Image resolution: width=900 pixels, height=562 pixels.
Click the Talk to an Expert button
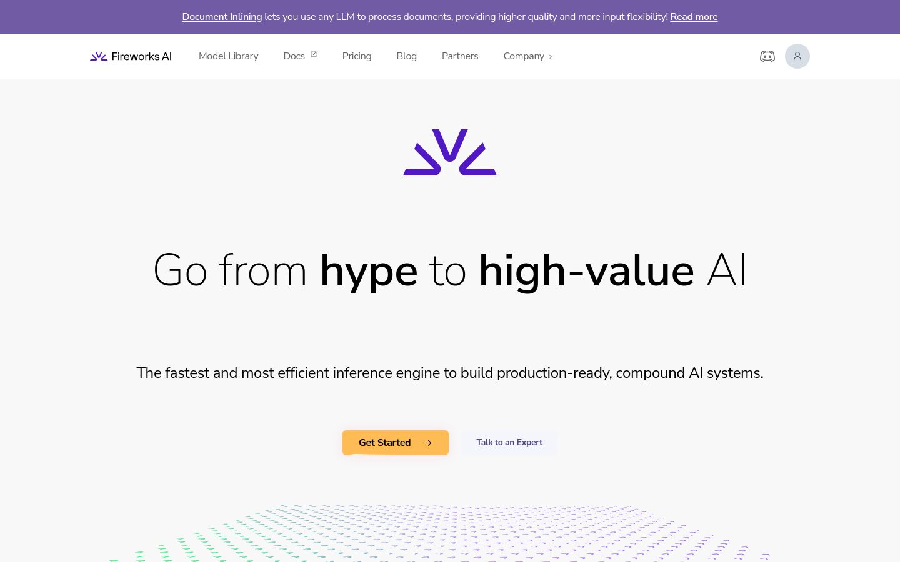click(x=509, y=443)
